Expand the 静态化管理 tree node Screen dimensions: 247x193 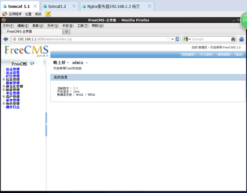click(x=3, y=86)
